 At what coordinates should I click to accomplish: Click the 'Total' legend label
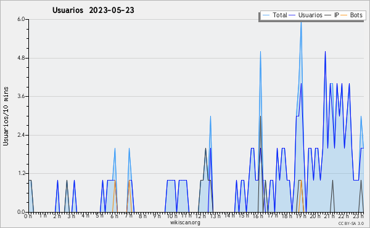pos(279,15)
